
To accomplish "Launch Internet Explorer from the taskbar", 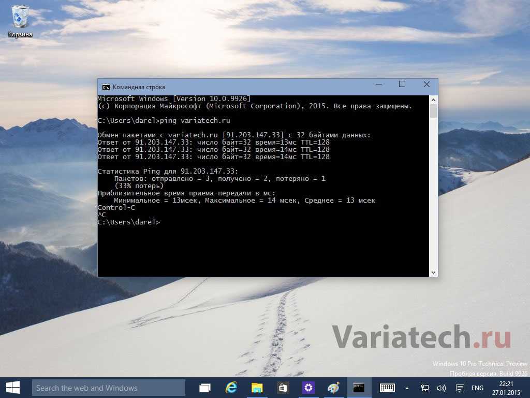I will [x=231, y=388].
